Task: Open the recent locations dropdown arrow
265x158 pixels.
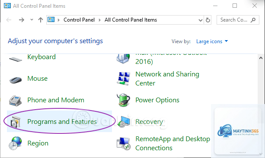Action: [x=32, y=20]
